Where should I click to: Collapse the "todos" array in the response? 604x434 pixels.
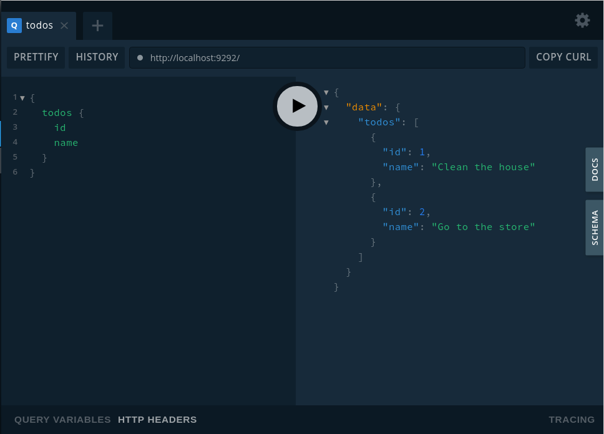pyautogui.click(x=326, y=122)
